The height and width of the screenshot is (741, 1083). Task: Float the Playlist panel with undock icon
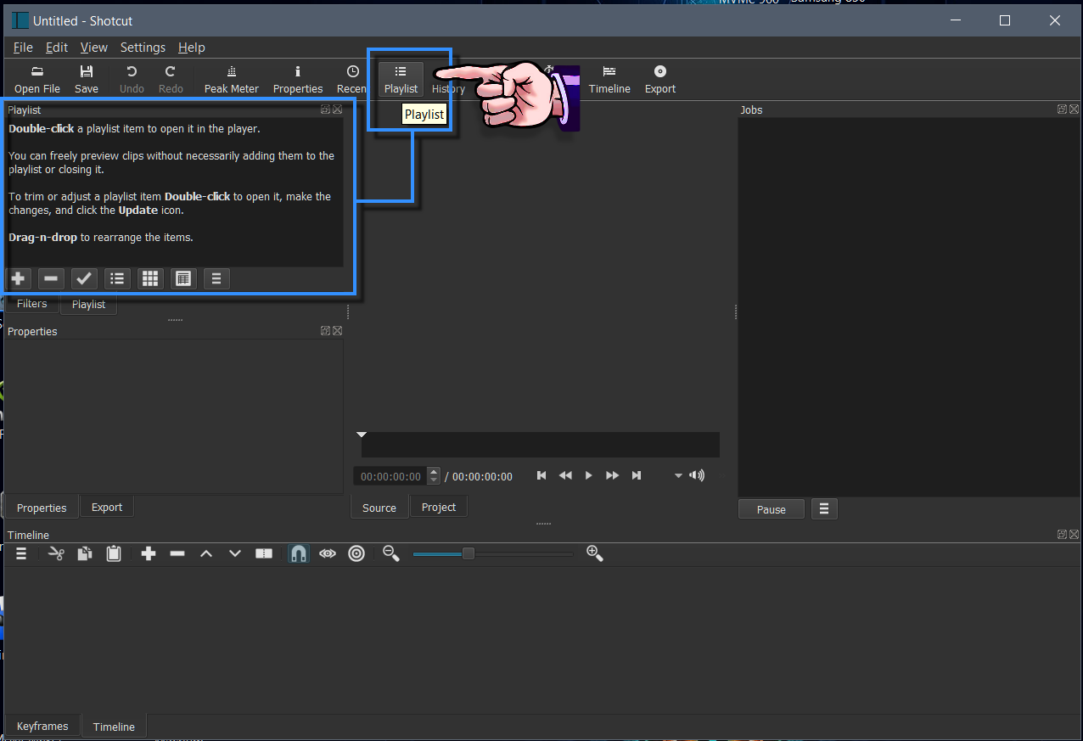click(x=326, y=109)
